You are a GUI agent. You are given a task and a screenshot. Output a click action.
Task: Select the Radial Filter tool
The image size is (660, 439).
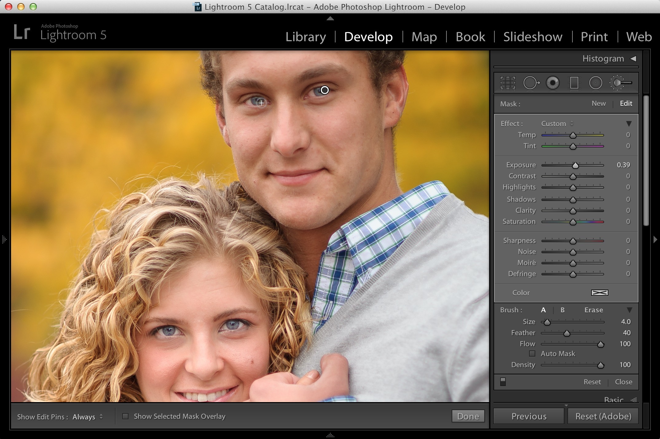(595, 83)
